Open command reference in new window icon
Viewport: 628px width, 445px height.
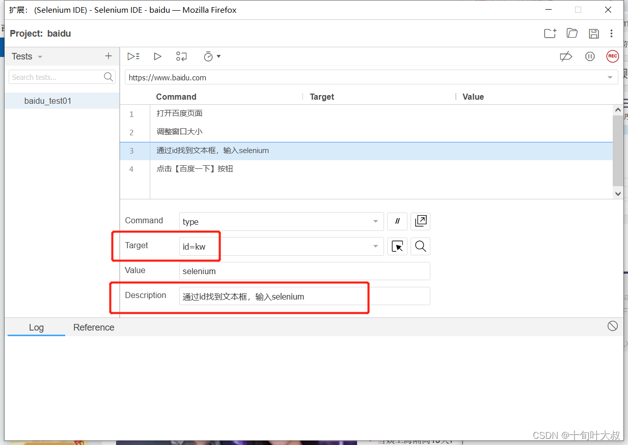point(421,221)
